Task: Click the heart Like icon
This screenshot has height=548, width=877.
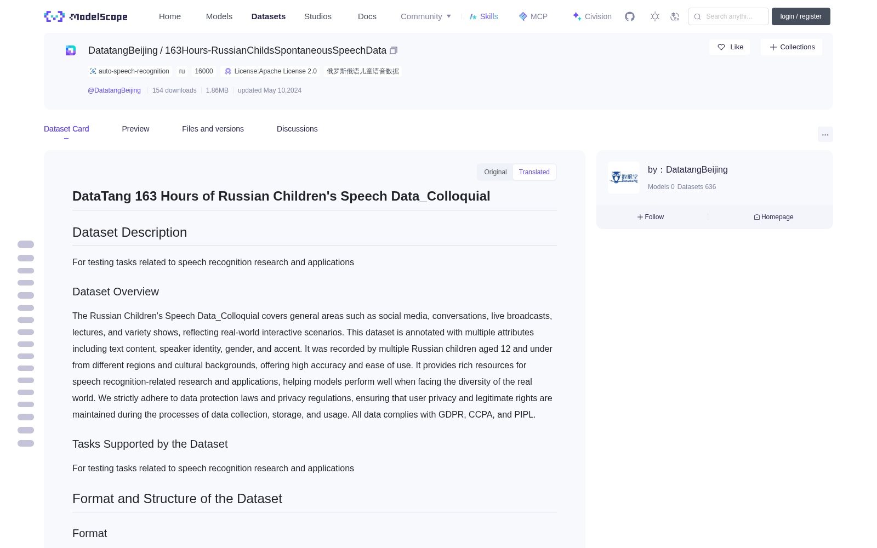Action: 721,47
